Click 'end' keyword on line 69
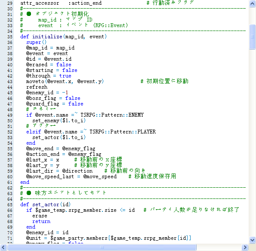This screenshot has height=251, width=256. point(31,227)
